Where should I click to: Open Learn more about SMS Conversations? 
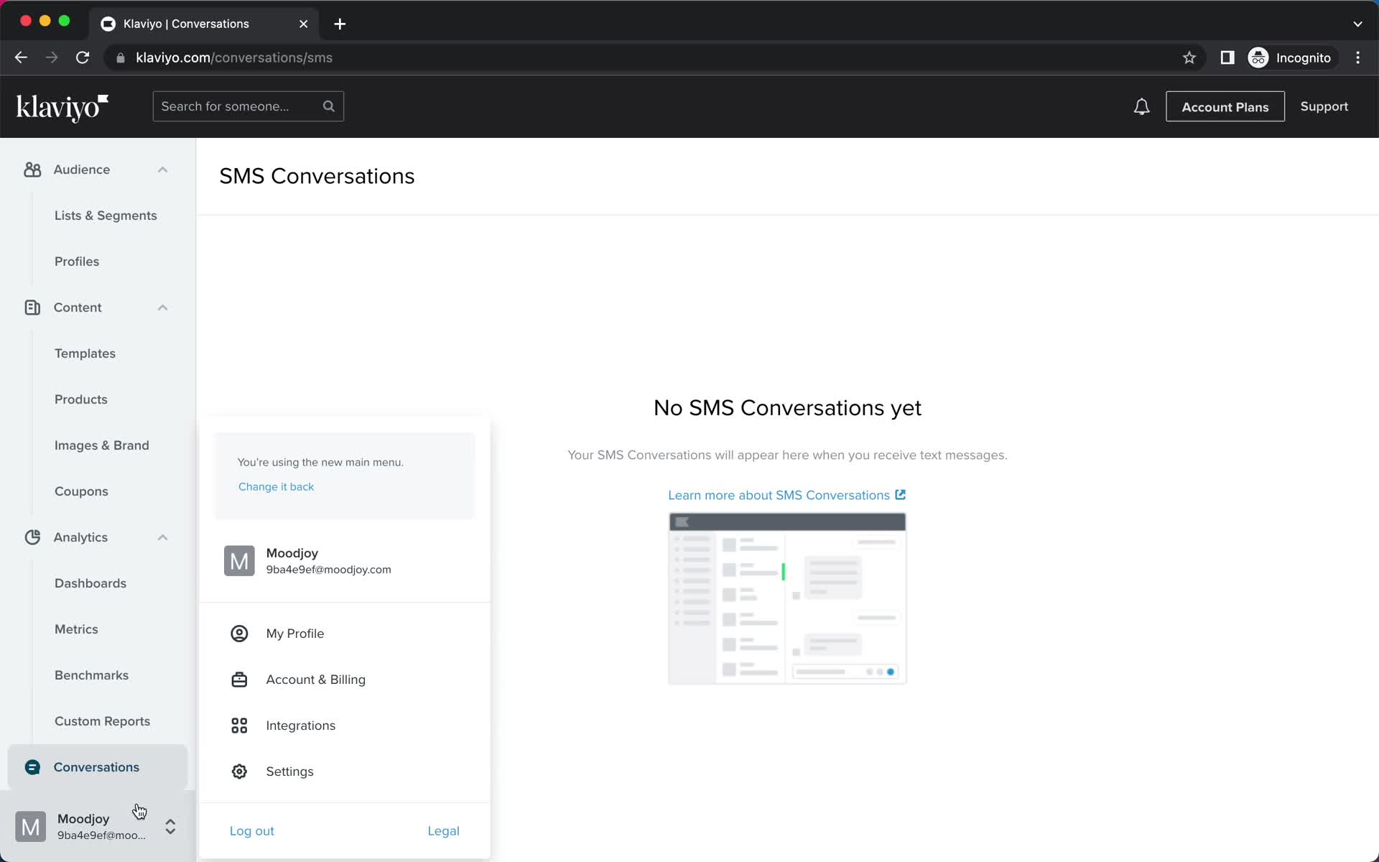point(786,495)
